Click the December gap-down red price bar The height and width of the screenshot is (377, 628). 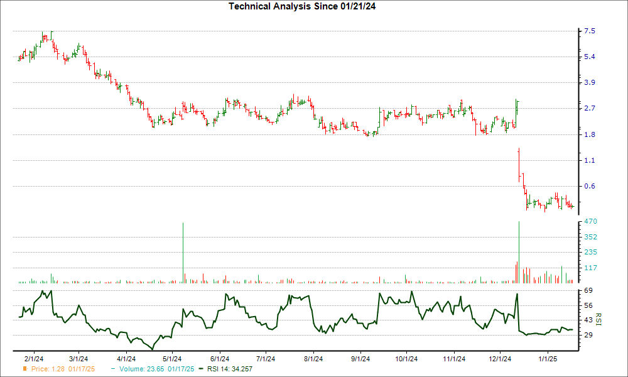(519, 165)
